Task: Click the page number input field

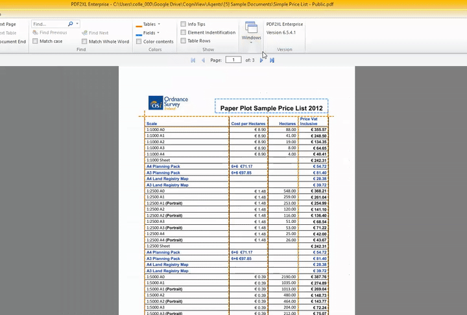Action: tap(233, 60)
